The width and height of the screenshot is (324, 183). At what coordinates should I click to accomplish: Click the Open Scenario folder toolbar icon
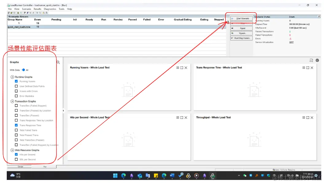click(x=11, y=13)
